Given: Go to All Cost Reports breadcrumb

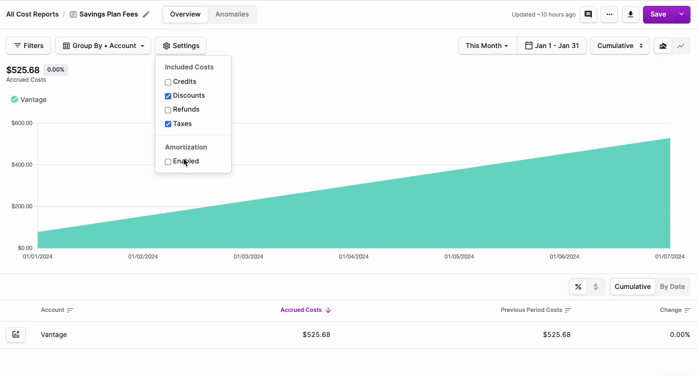Looking at the screenshot, I should pos(32,14).
